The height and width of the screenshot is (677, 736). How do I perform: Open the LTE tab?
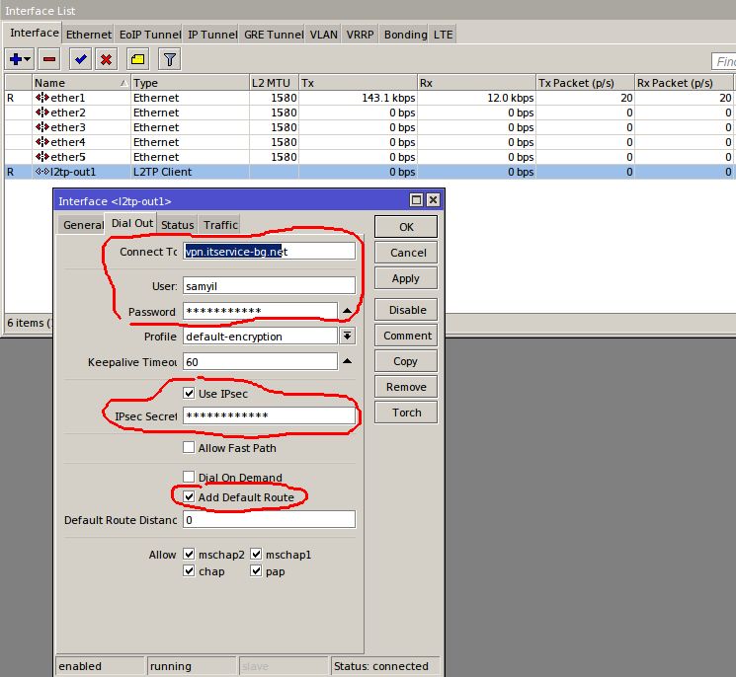click(443, 35)
